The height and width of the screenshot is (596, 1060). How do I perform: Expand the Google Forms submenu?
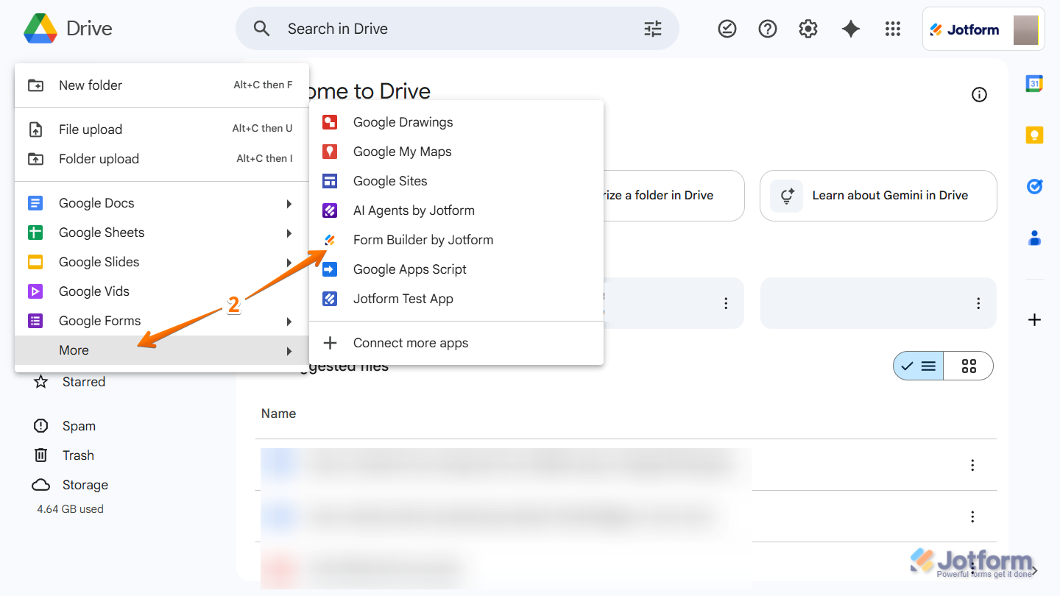coord(99,320)
